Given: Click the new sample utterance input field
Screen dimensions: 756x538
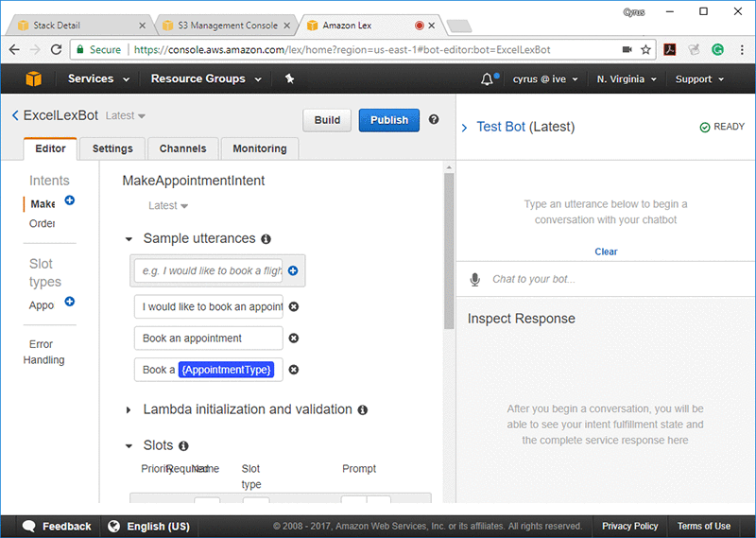Looking at the screenshot, I should (x=209, y=270).
